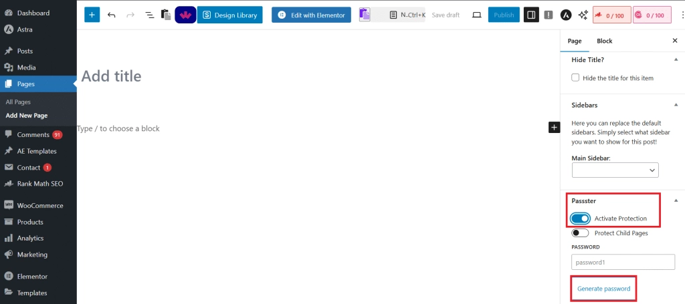Open the Design Library
685x304 pixels.
click(230, 15)
